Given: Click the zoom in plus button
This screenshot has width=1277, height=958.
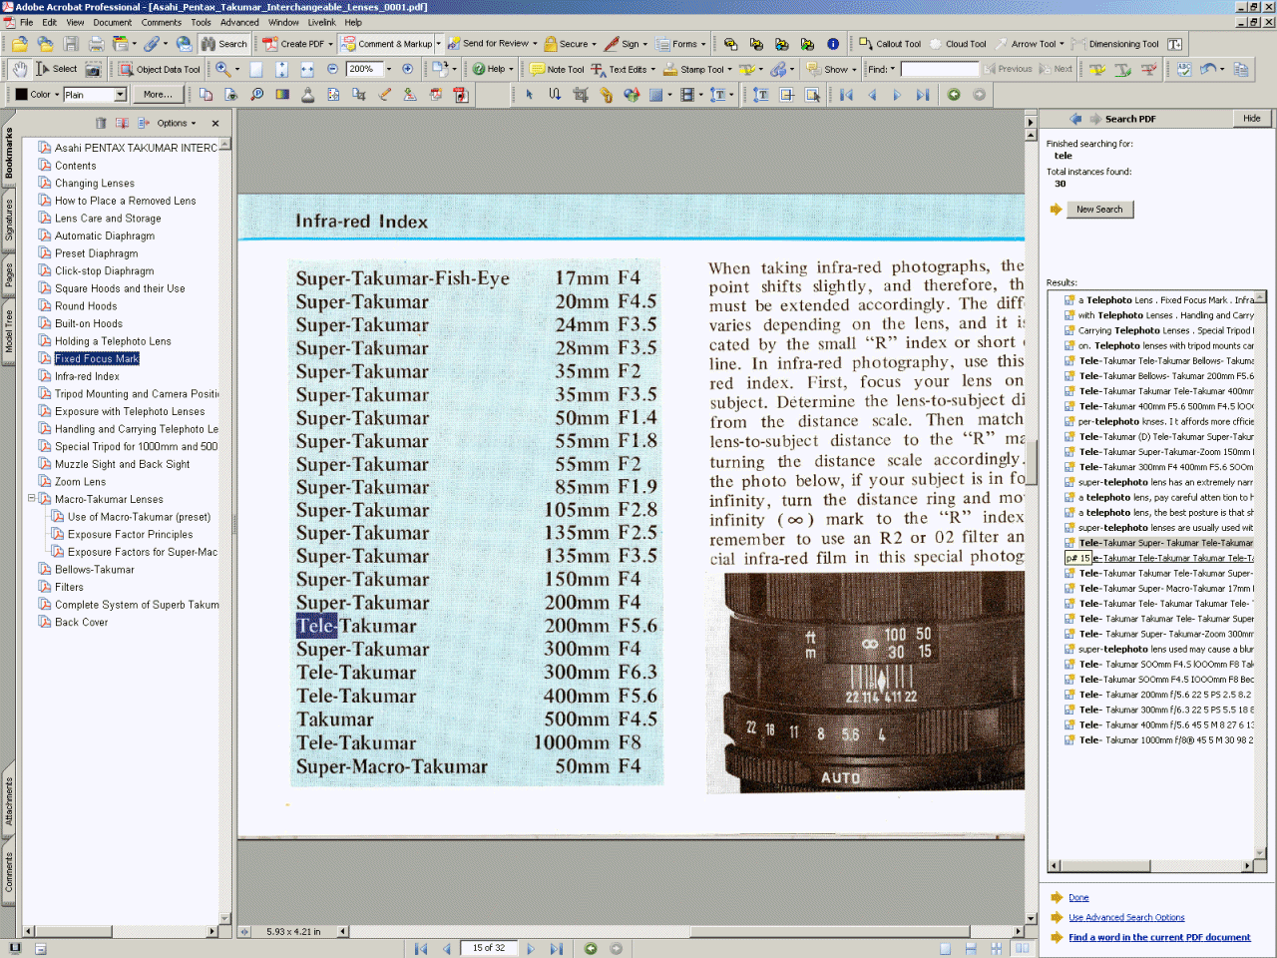Looking at the screenshot, I should pyautogui.click(x=407, y=69).
